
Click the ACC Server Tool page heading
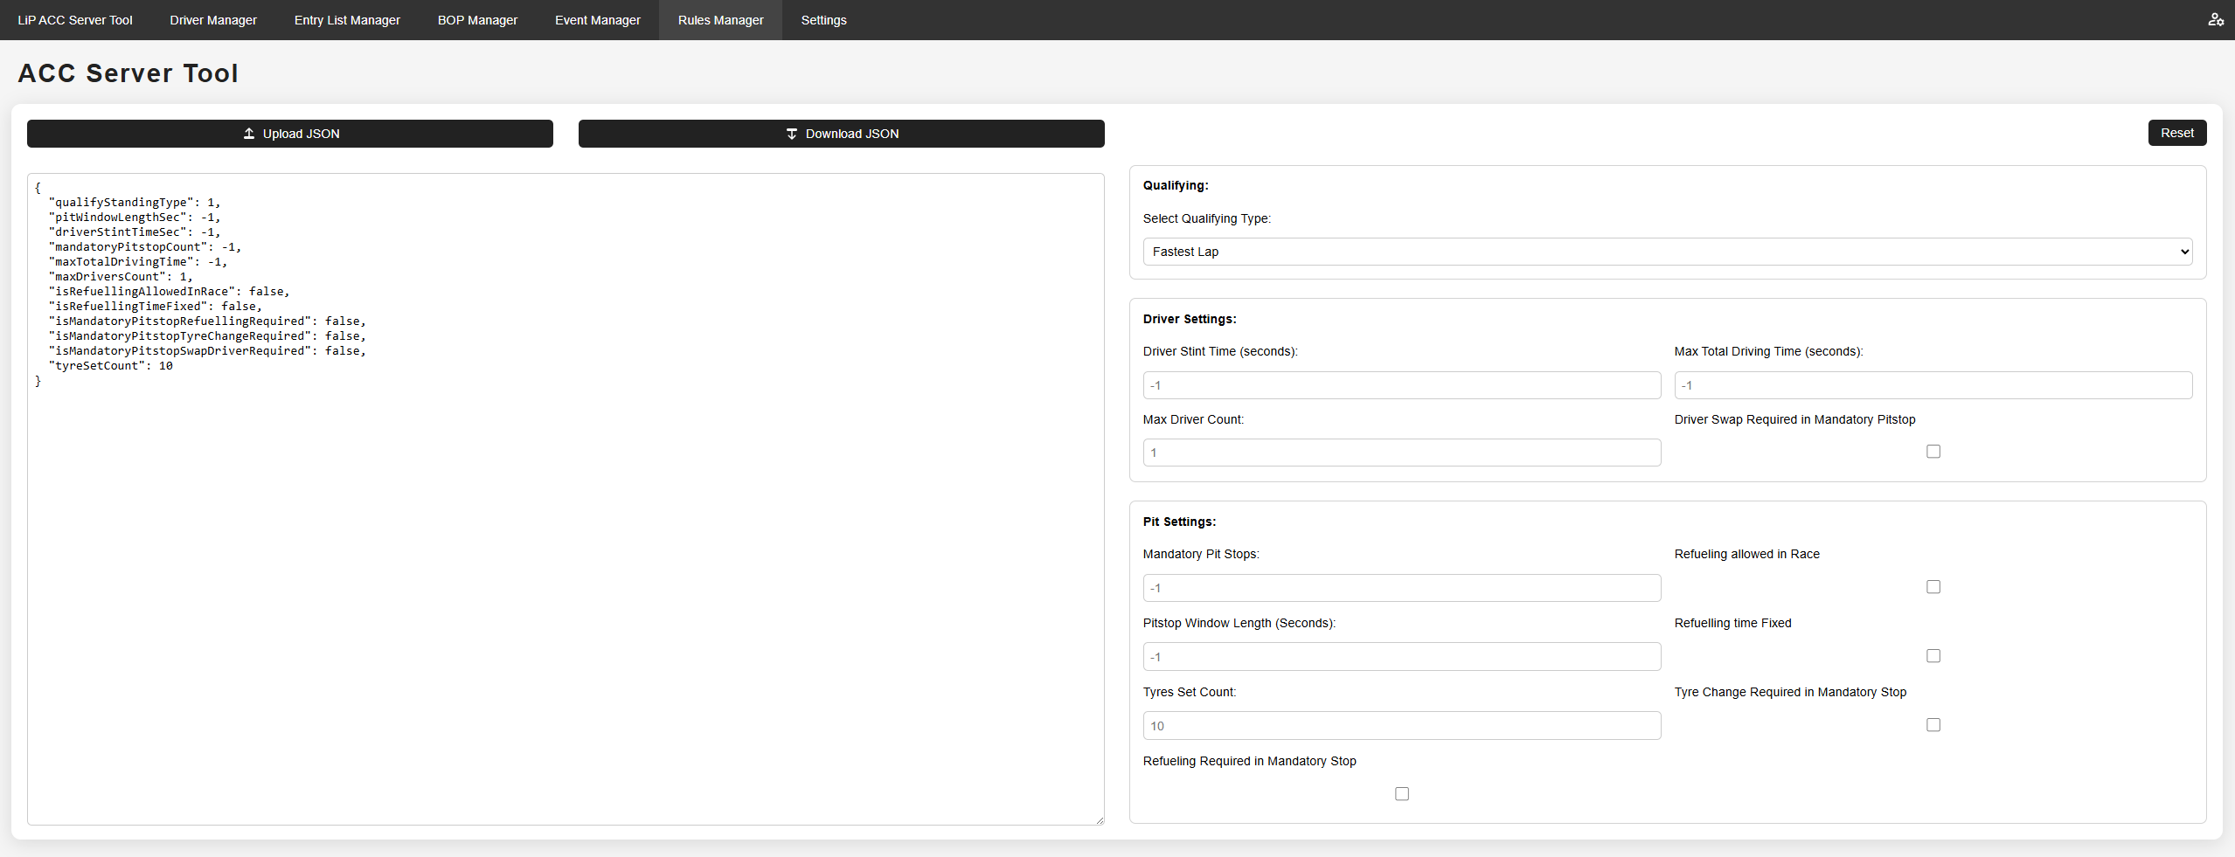(128, 73)
